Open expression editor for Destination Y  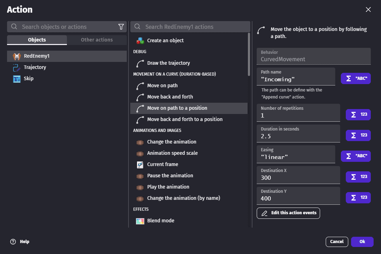pyautogui.click(x=358, y=198)
